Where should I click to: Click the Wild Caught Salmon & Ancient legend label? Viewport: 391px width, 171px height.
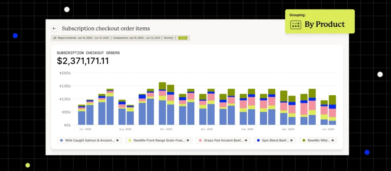90,141
